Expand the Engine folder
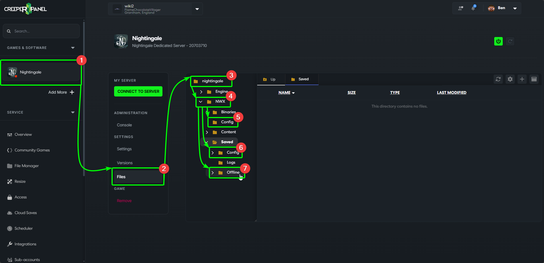The height and width of the screenshot is (263, 544). click(x=201, y=92)
